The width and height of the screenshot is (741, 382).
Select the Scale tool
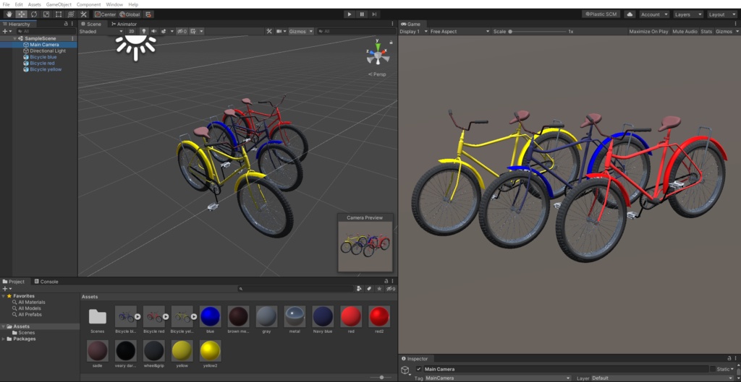tap(46, 14)
